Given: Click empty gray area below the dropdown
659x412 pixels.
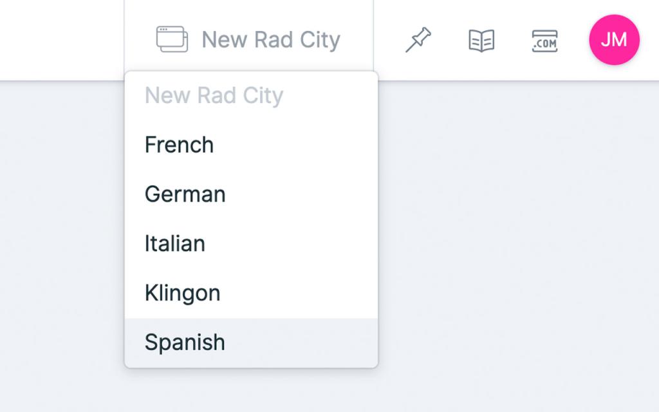Looking at the screenshot, I should pyautogui.click(x=251, y=391).
